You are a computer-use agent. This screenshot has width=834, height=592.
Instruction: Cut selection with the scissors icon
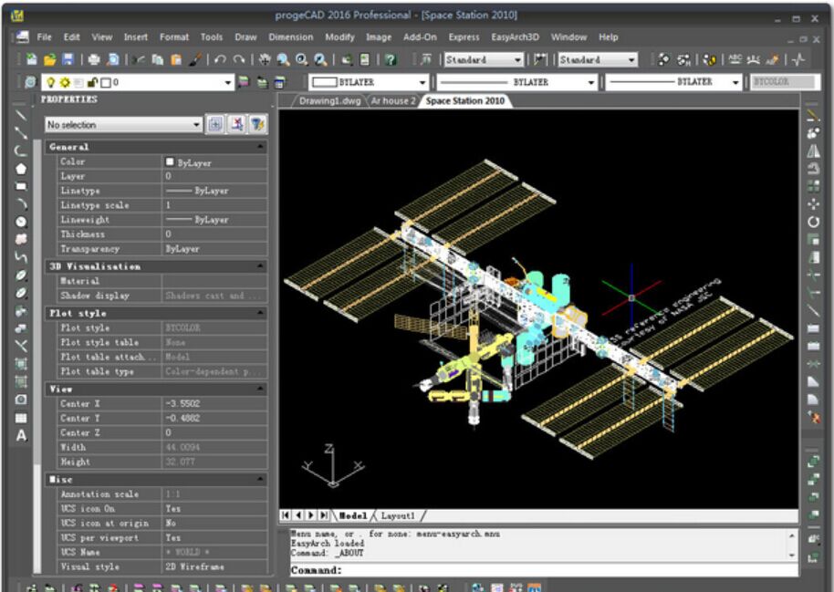coord(140,59)
